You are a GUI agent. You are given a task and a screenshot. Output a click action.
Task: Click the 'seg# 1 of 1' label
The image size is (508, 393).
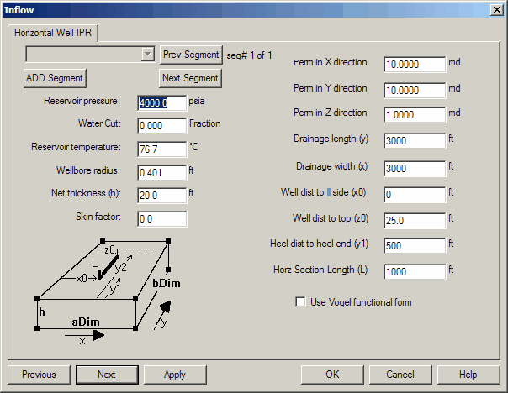(249, 55)
